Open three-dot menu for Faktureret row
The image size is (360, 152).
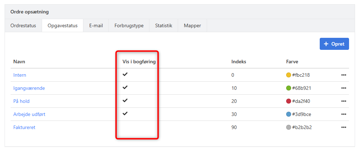point(343,127)
